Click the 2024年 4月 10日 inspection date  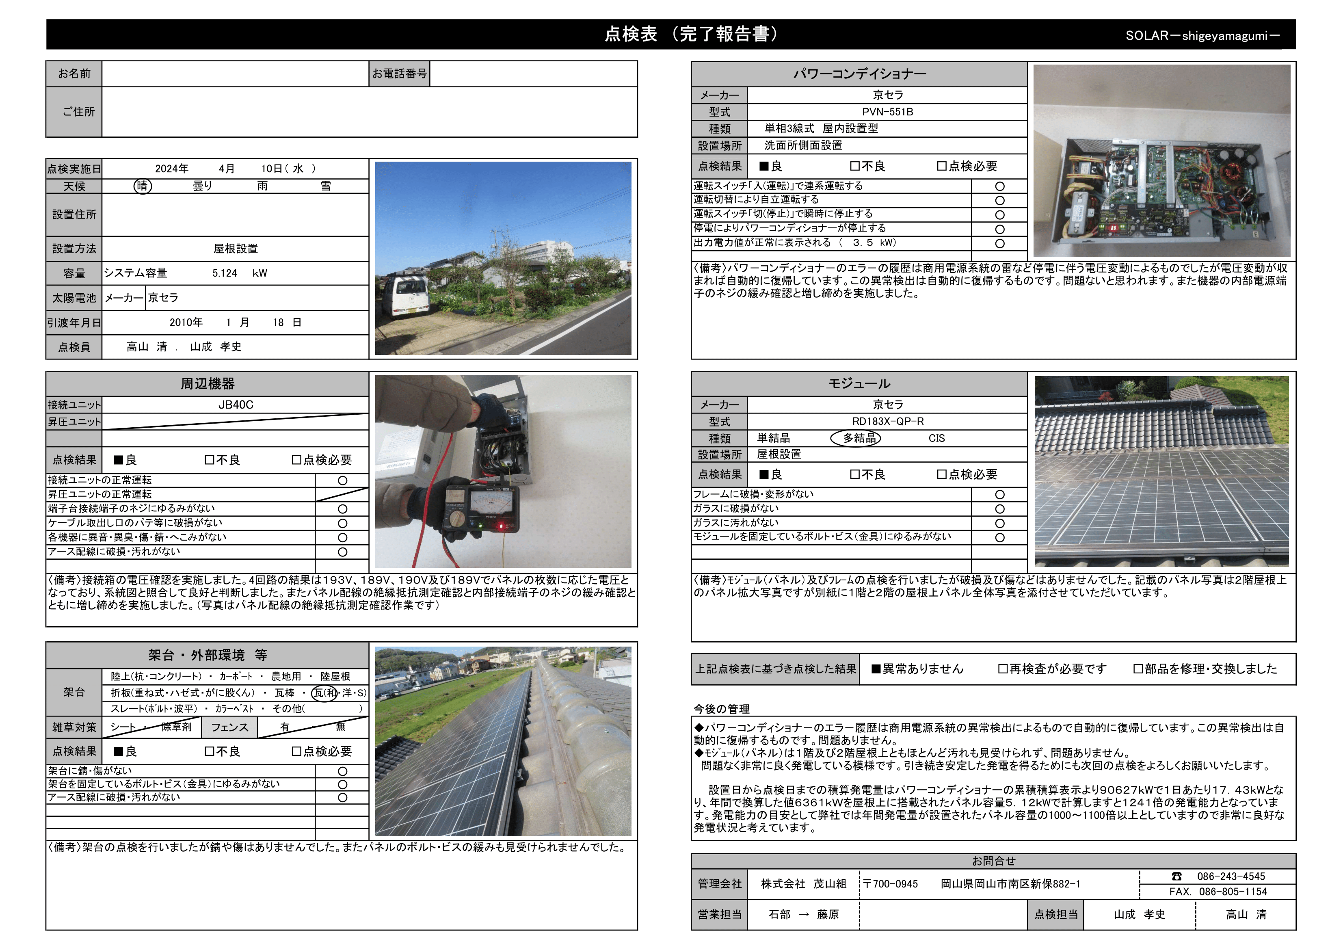pos(235,169)
